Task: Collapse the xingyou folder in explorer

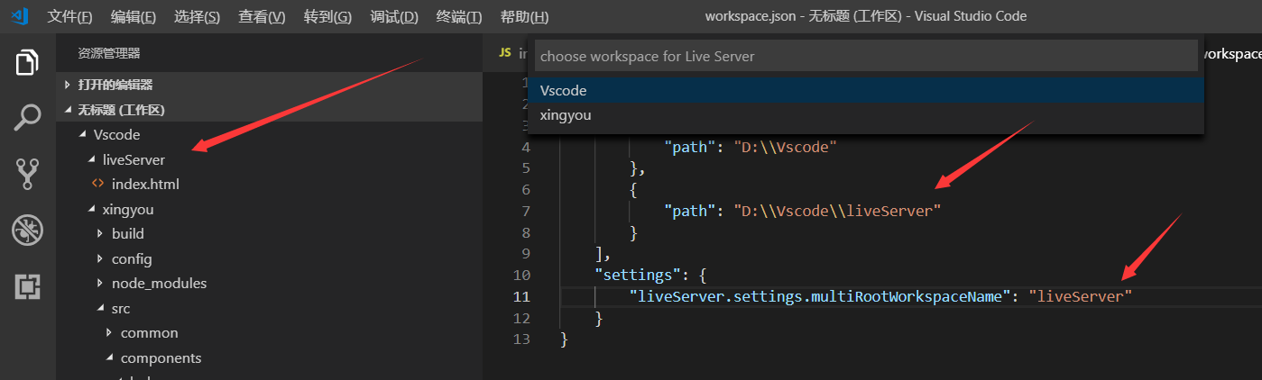Action: tap(269, 209)
